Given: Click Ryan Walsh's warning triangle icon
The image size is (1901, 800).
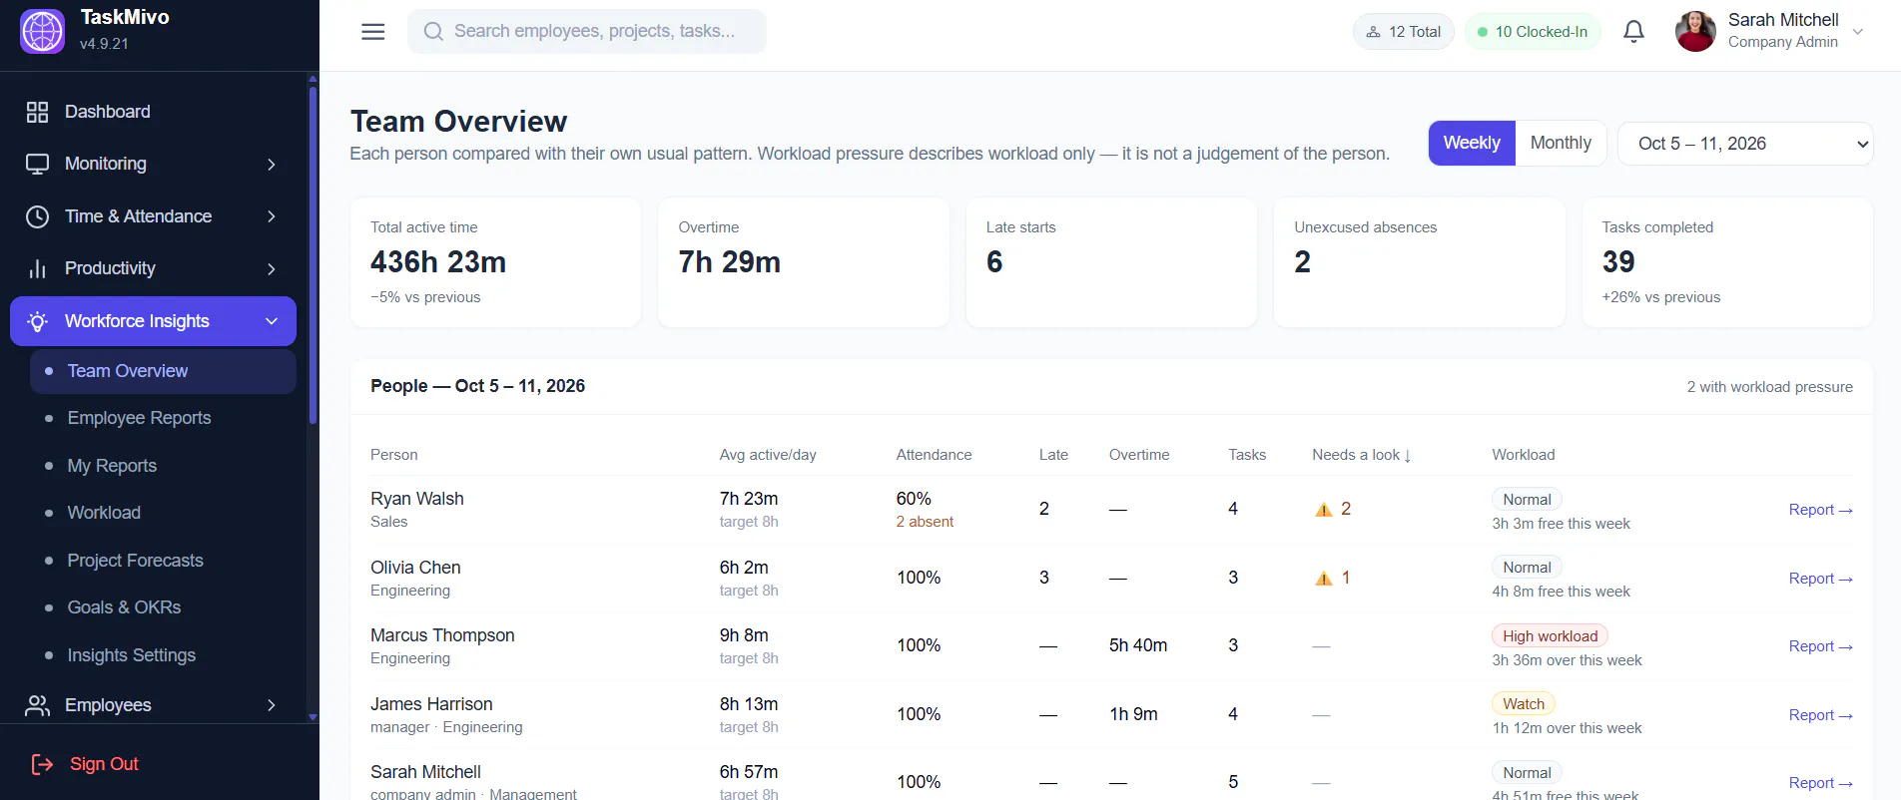Looking at the screenshot, I should tap(1324, 510).
